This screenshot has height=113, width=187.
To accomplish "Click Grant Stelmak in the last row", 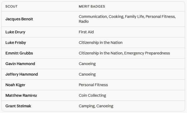I will point(18,106).
